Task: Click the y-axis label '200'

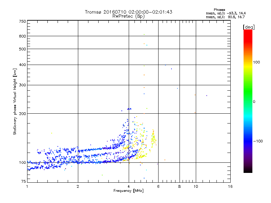Action: [22, 114]
